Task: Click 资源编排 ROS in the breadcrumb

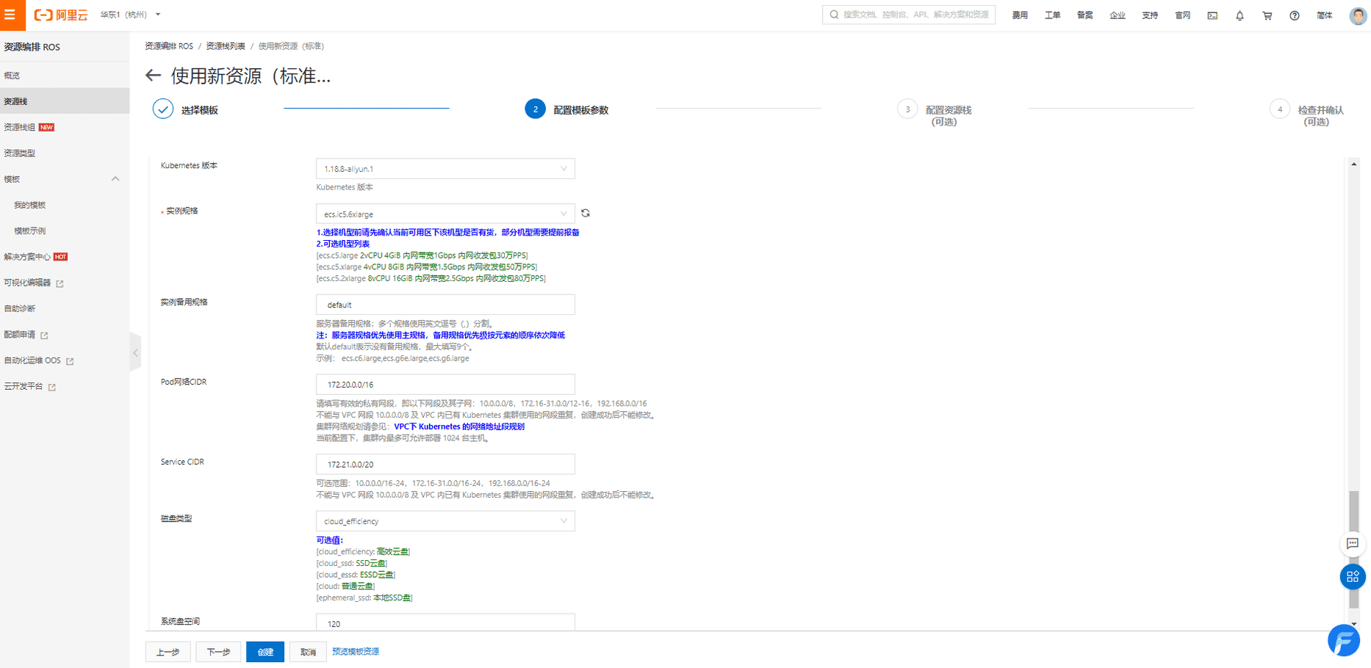Action: [169, 46]
